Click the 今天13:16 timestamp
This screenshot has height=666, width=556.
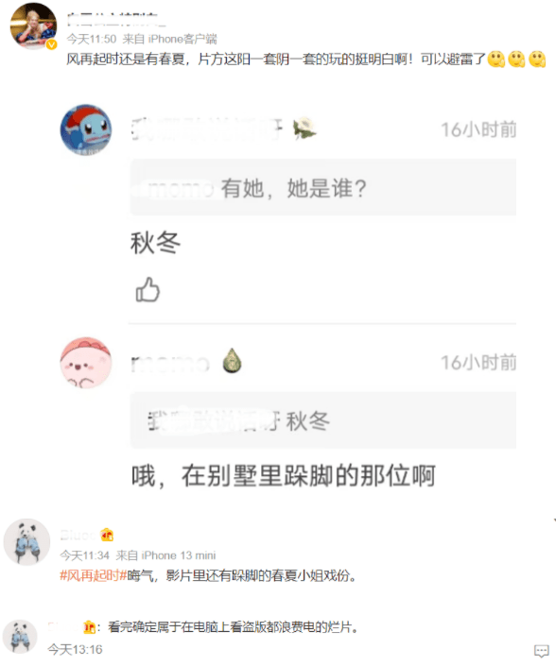click(x=76, y=649)
